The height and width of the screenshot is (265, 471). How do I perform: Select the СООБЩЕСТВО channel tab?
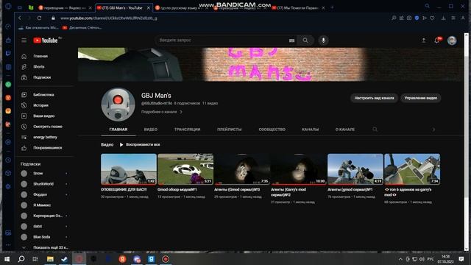pos(272,130)
